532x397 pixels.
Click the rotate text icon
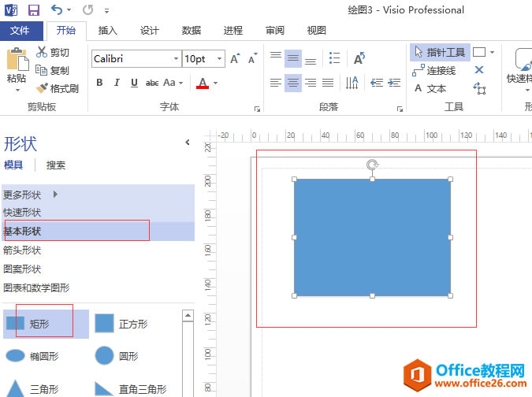point(359,58)
